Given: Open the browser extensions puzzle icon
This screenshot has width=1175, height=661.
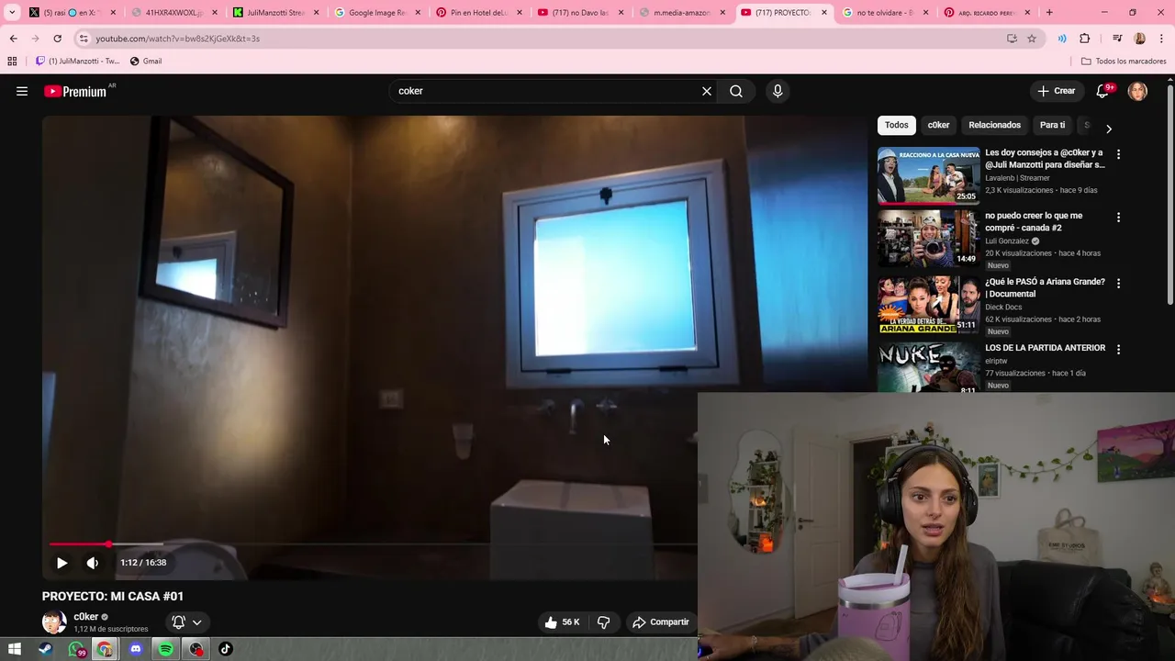Looking at the screenshot, I should tap(1085, 39).
